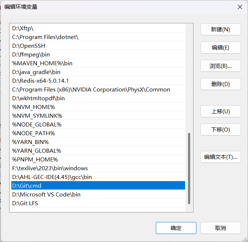Cancel dialog with 取消 button
This screenshot has width=248, height=242.
pos(221,228)
